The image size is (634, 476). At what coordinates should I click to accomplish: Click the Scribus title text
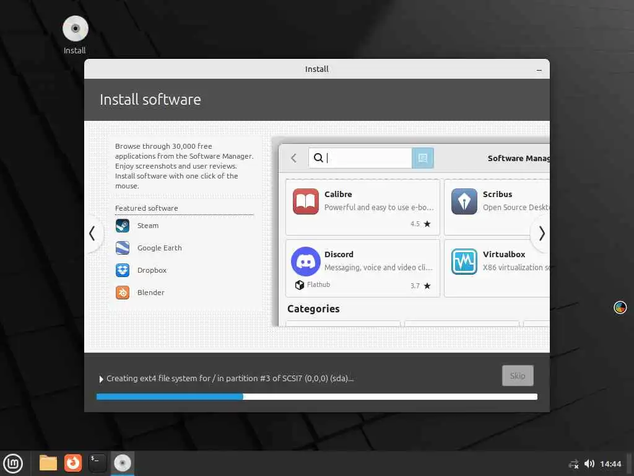pyautogui.click(x=497, y=194)
